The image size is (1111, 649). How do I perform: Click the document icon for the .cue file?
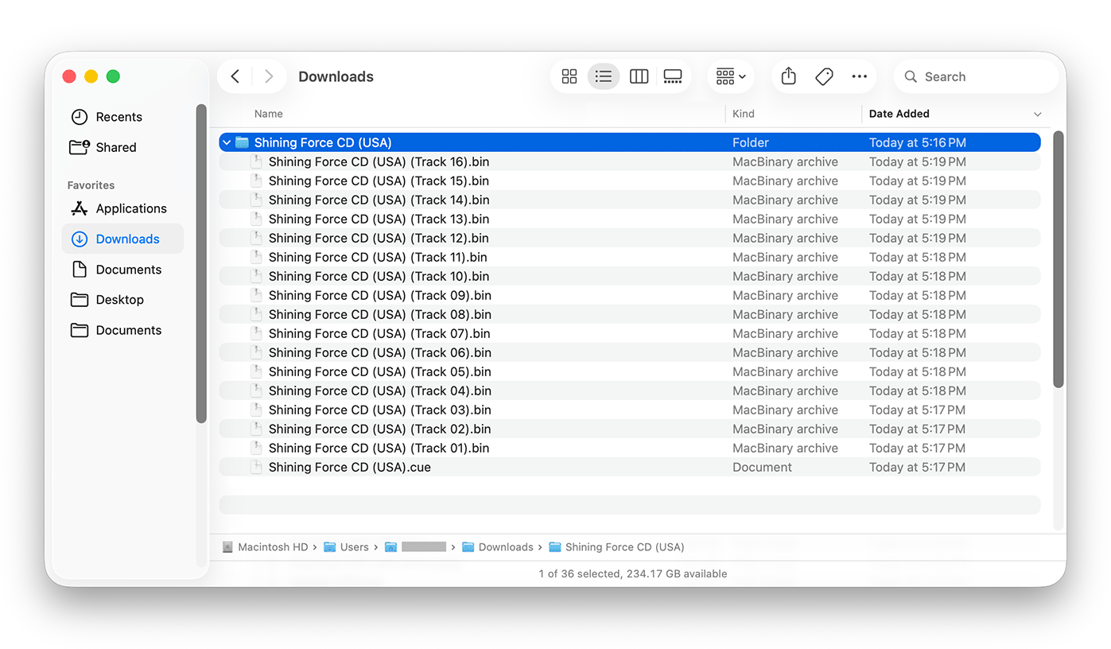tap(256, 467)
